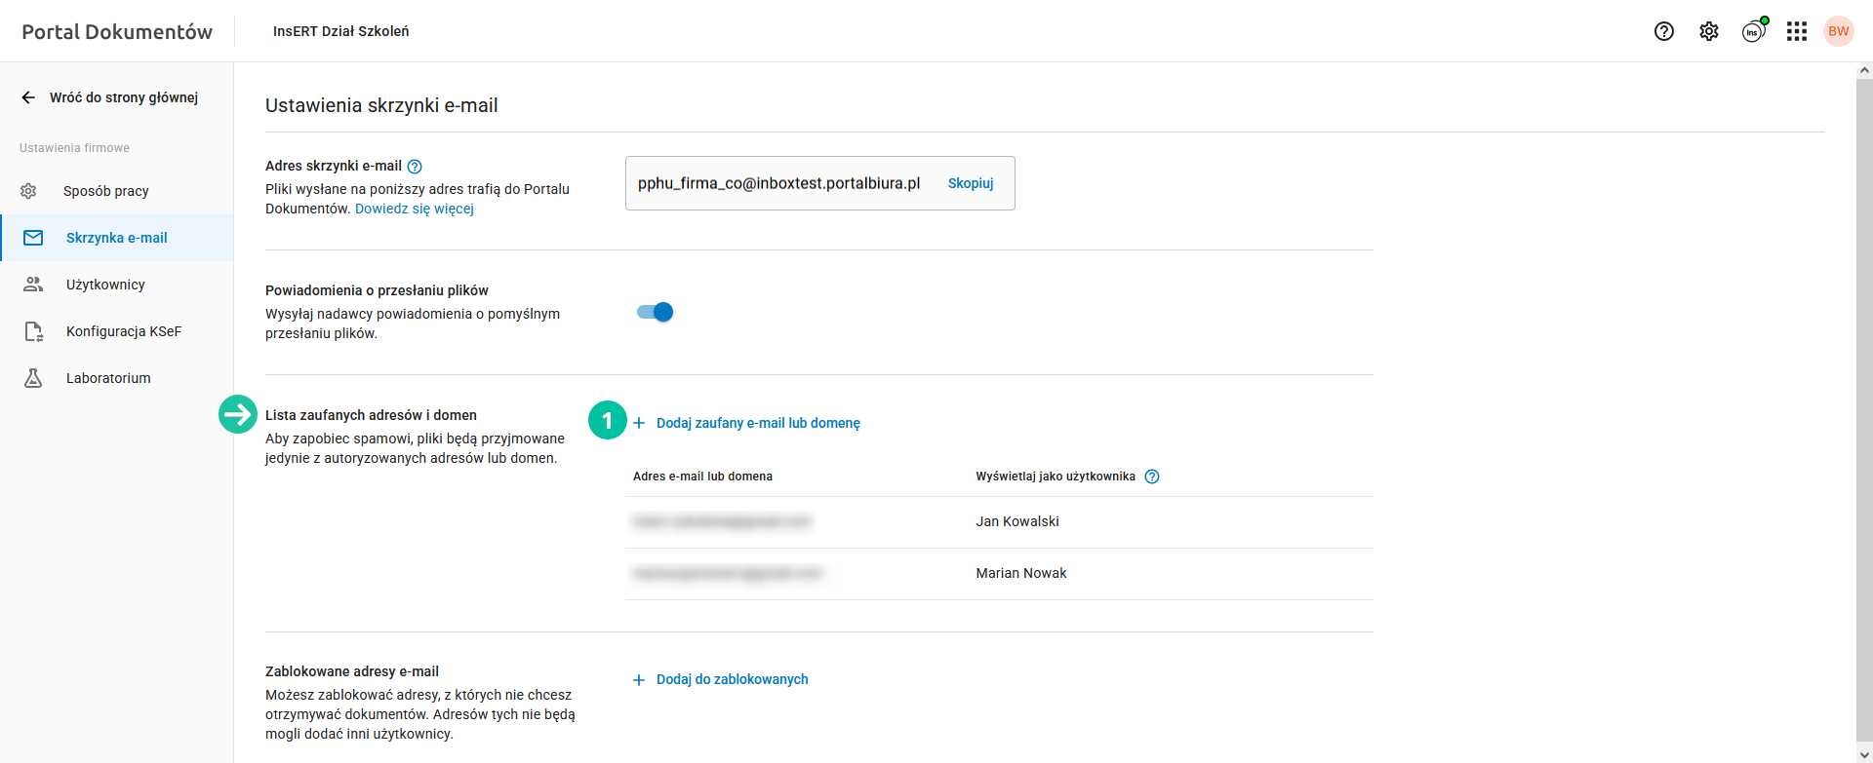Viewport: 1873px width, 763px height.
Task: Open Sposób pracy settings section
Action: coord(105,191)
